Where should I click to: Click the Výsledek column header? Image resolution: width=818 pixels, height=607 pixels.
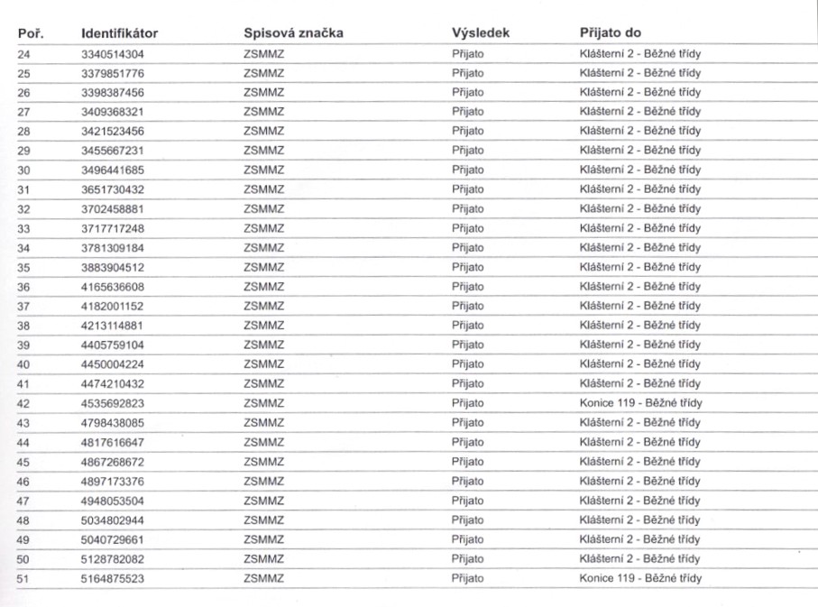pyautogui.click(x=481, y=33)
